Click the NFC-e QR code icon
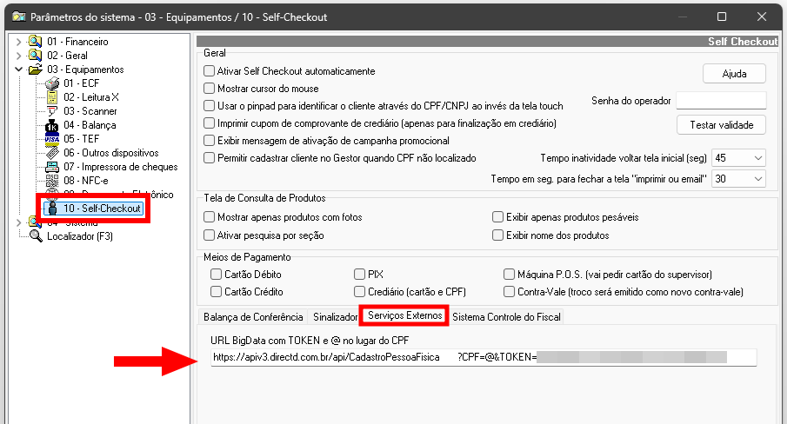 coord(52,181)
